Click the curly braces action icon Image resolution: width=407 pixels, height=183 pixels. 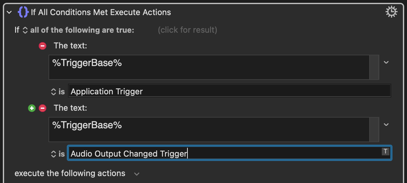coord(23,12)
